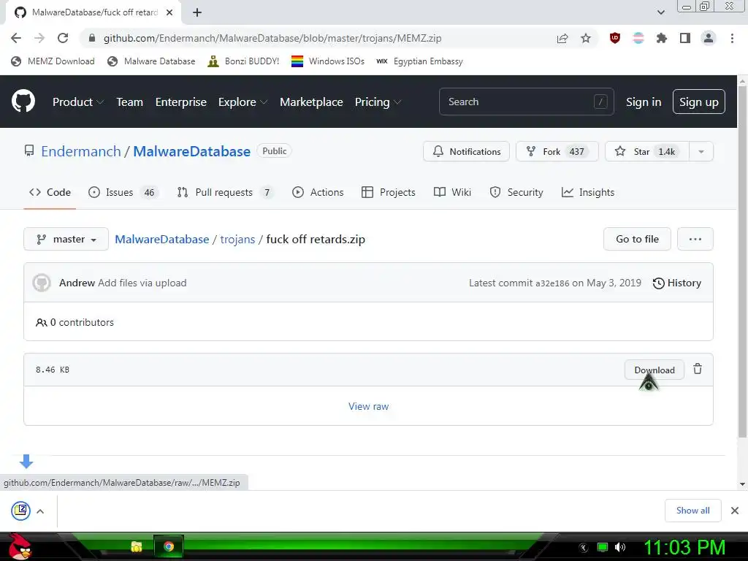Focus the GitHub search field

tap(526, 102)
